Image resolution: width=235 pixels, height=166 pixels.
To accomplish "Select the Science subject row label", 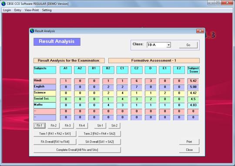I will [45, 93].
